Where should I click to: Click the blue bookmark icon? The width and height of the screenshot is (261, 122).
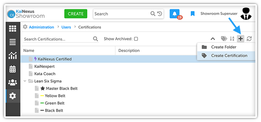pyautogui.click(x=193, y=14)
